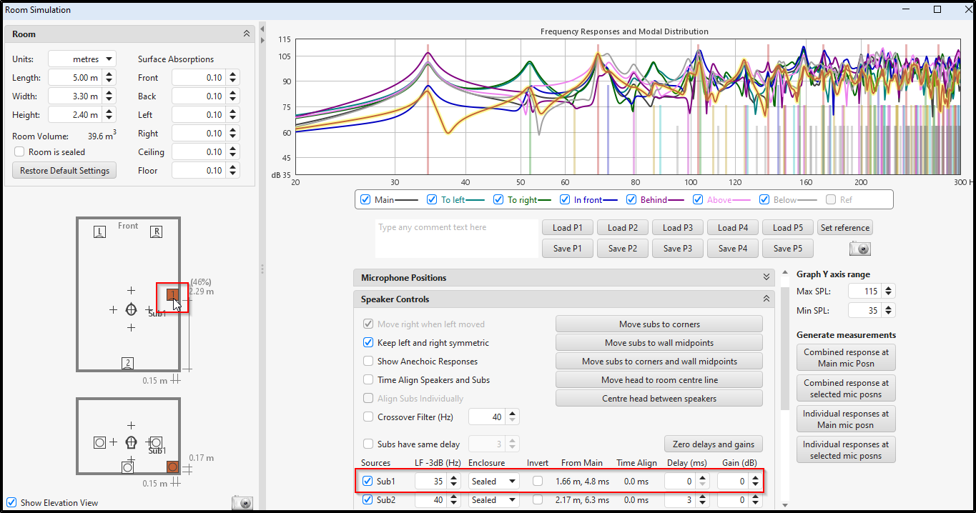Increase Sub1 Delay with up arrow

pos(703,477)
